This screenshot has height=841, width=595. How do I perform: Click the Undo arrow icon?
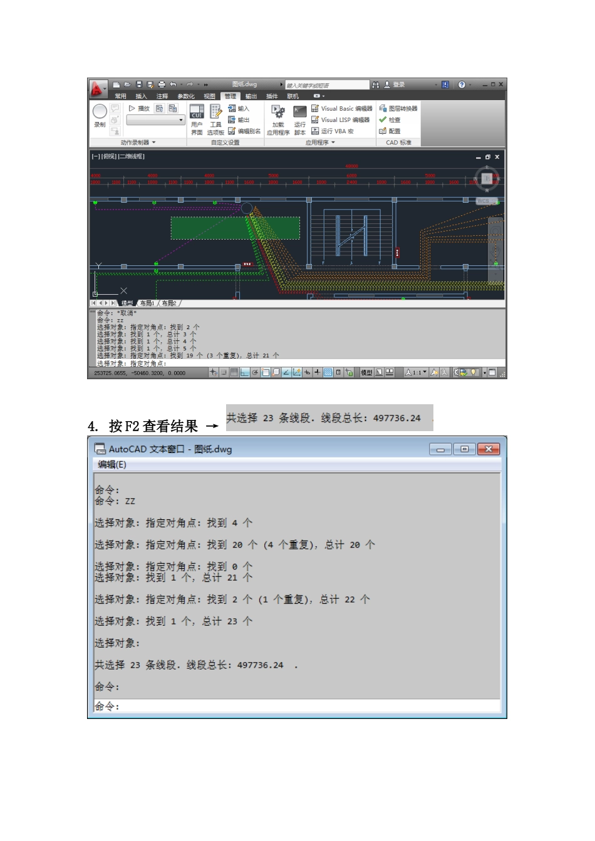tap(173, 84)
